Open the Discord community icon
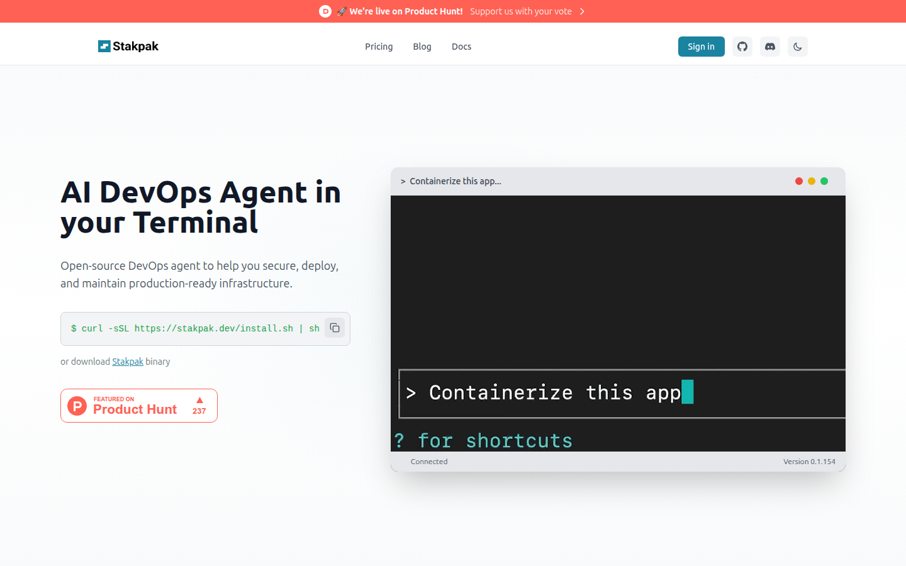Viewport: 906px width, 566px height. [x=770, y=47]
